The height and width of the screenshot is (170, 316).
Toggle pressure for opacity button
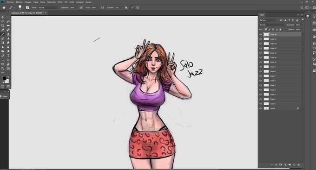pos(81,7)
